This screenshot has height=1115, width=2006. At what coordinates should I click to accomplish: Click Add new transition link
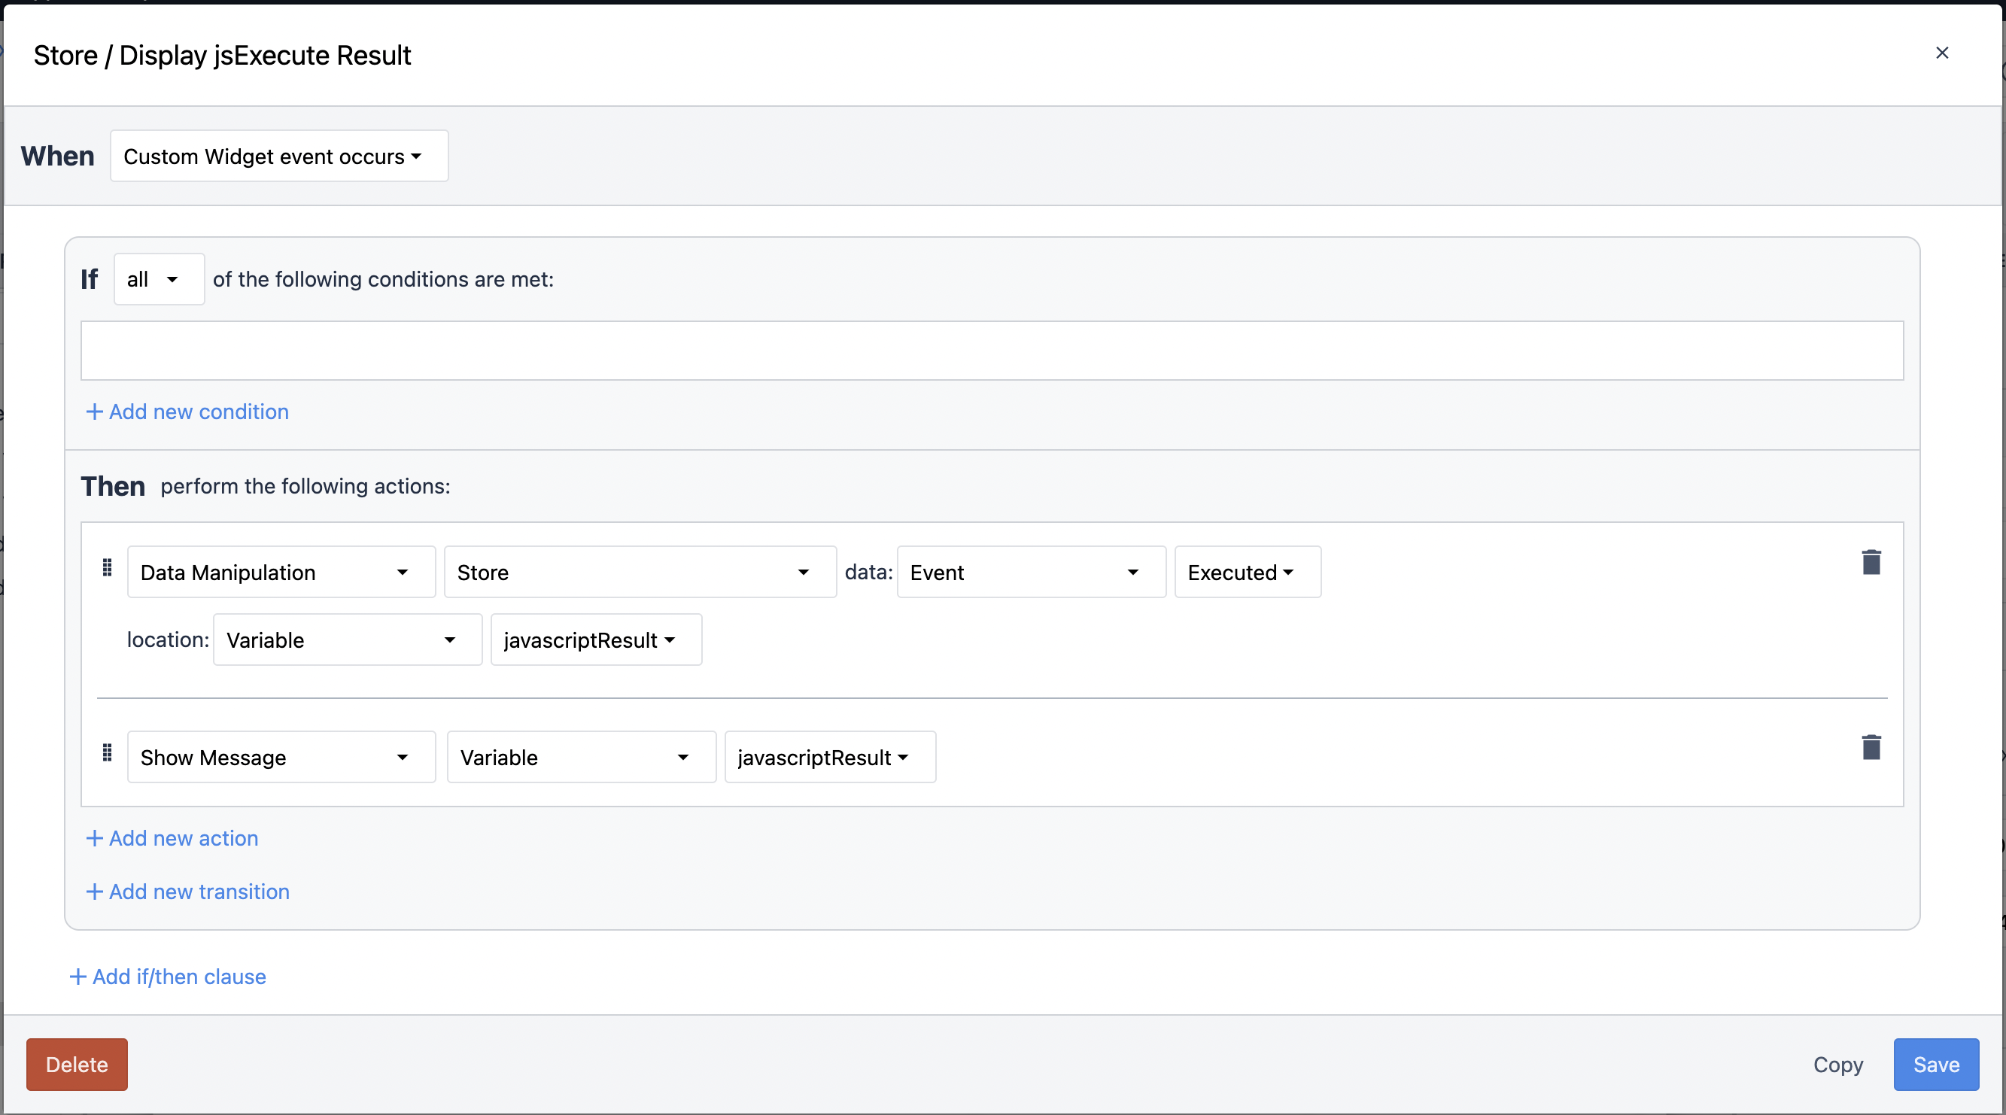click(x=187, y=892)
